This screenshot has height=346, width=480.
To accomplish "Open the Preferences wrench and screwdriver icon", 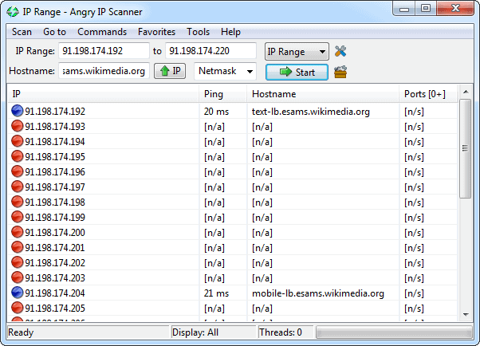I will point(340,51).
